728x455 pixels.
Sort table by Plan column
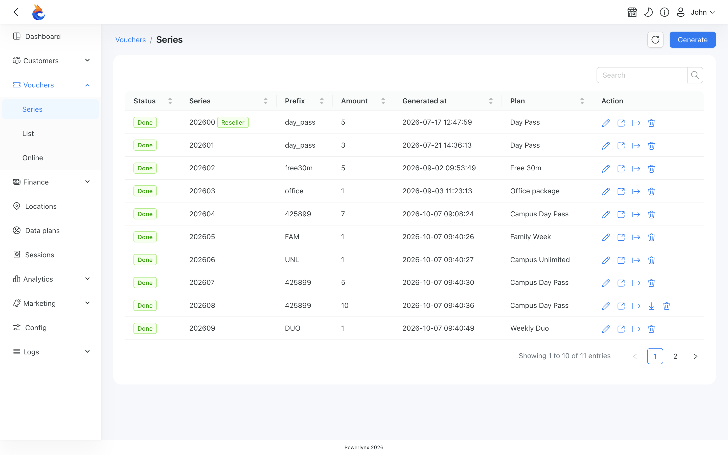(x=582, y=101)
